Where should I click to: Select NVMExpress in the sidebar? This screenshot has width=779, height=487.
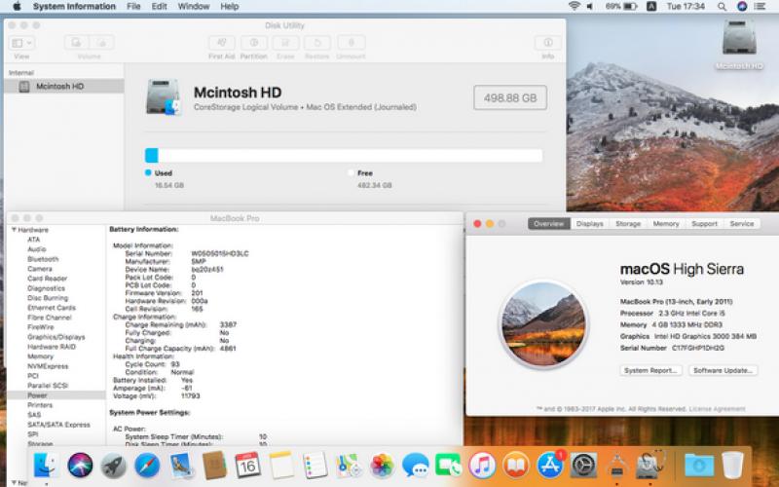(x=48, y=366)
